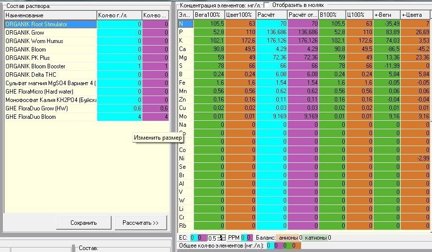Click the '+-Веги' column header
This screenshot has width=432, height=252.
tap(386, 15)
